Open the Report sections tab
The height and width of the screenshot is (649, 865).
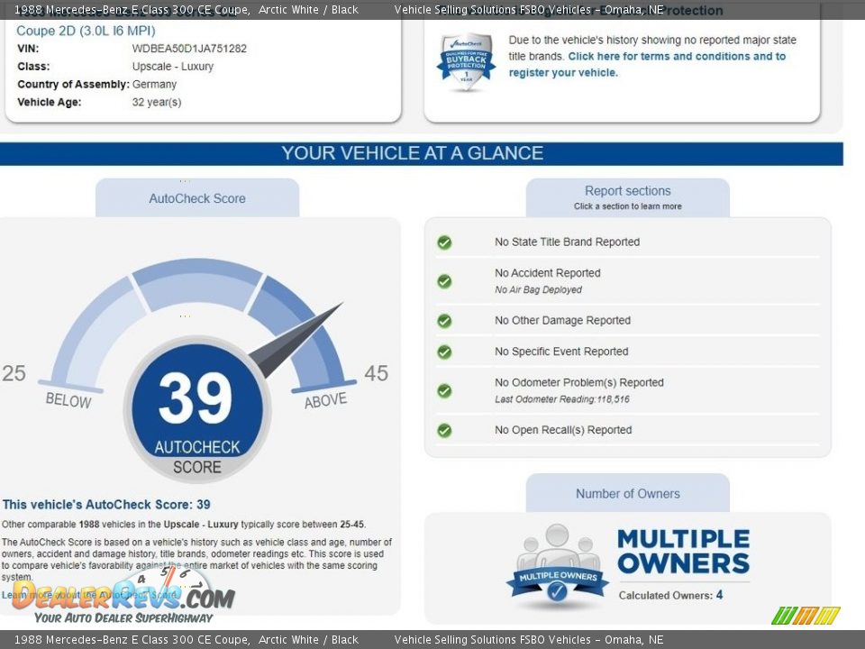coord(628,197)
